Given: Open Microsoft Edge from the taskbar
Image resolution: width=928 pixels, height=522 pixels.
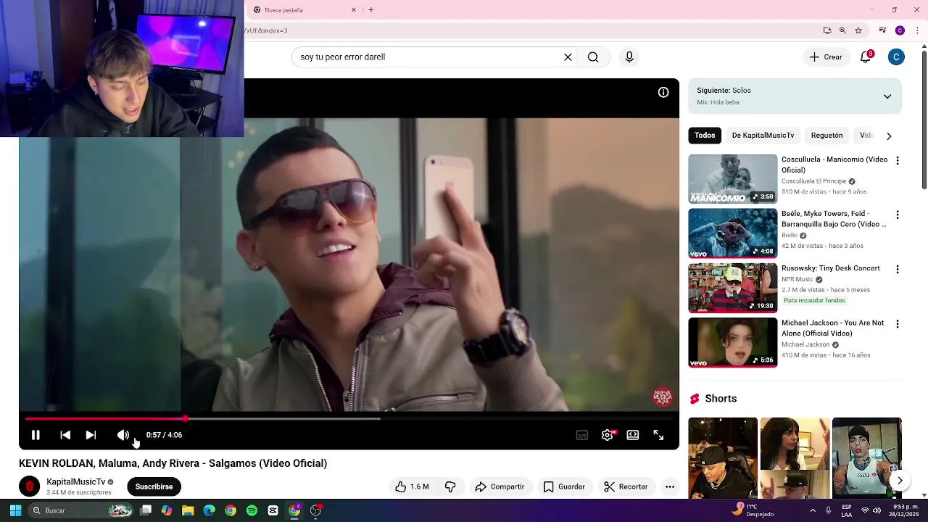Looking at the screenshot, I should pyautogui.click(x=210, y=510).
